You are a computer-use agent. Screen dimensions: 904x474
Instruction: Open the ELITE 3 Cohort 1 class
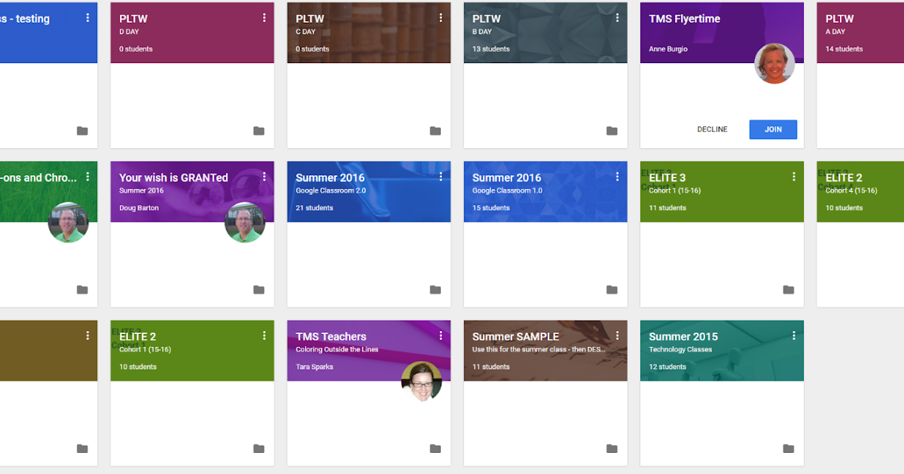pos(668,178)
